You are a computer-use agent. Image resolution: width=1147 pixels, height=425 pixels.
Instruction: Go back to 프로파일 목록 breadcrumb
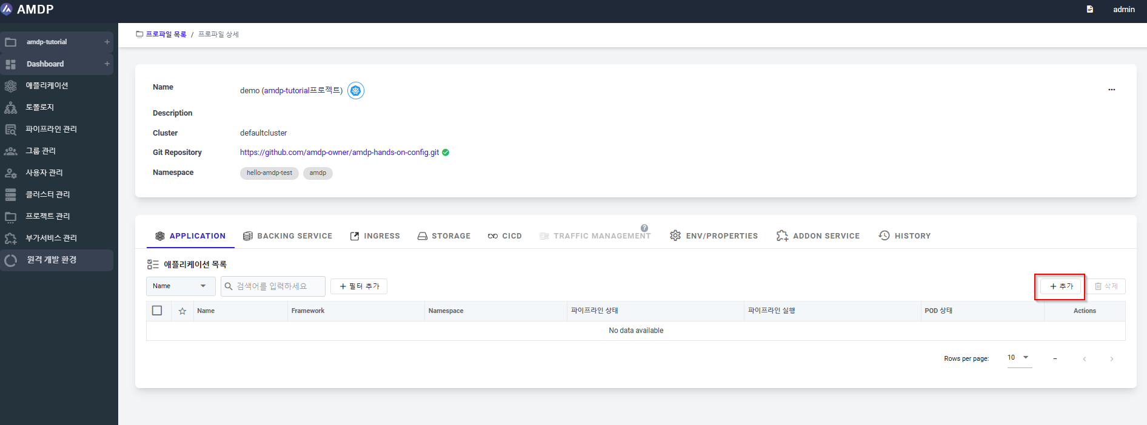click(x=166, y=35)
